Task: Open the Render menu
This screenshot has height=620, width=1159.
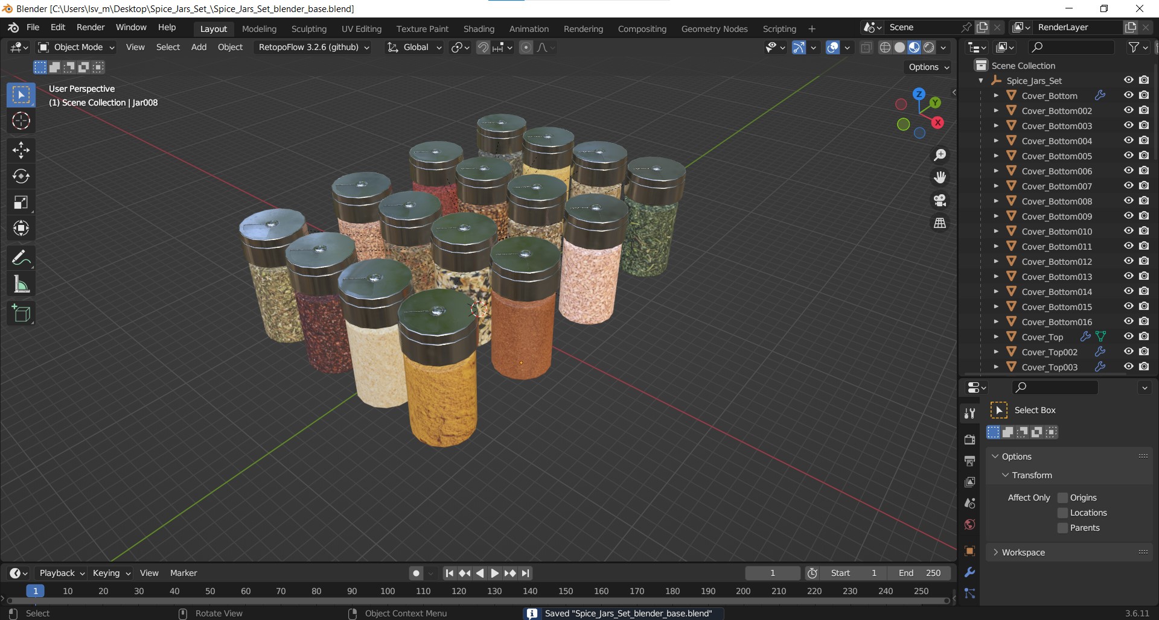Action: (91, 28)
